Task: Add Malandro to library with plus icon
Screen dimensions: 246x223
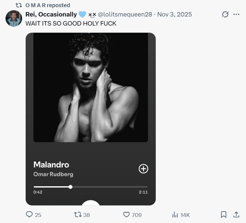Action: point(143,169)
